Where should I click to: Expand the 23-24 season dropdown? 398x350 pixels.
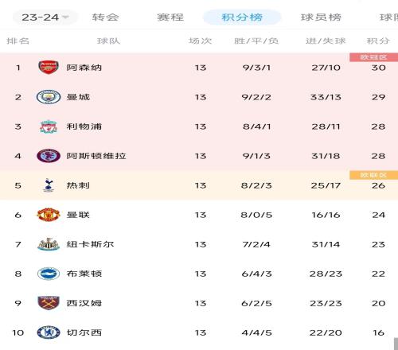45,17
